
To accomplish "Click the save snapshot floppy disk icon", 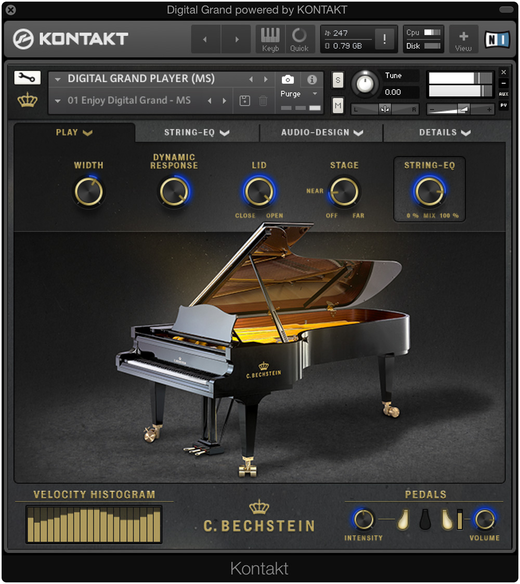I will [244, 100].
